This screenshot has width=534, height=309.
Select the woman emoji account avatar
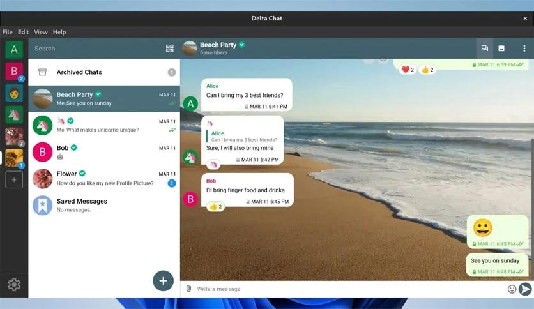coord(14,93)
